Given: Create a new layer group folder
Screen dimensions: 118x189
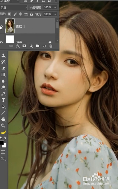Looking at the screenshot, I should coord(38,46).
